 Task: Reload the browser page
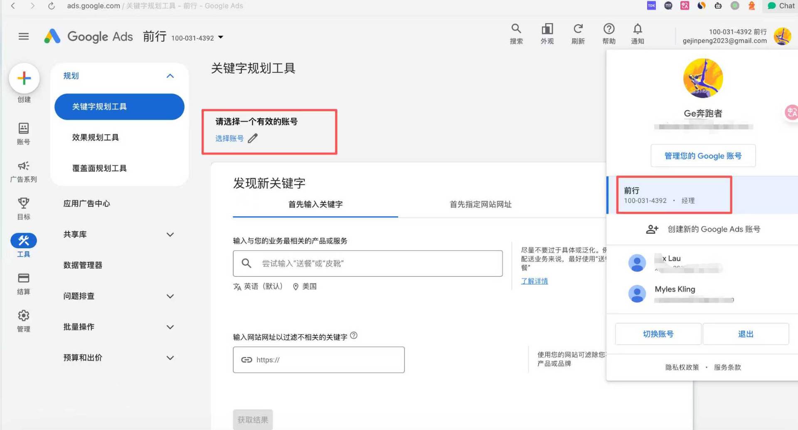point(51,6)
